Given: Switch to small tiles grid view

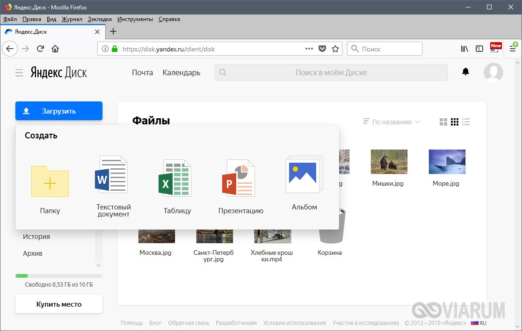Looking at the screenshot, I should (455, 122).
